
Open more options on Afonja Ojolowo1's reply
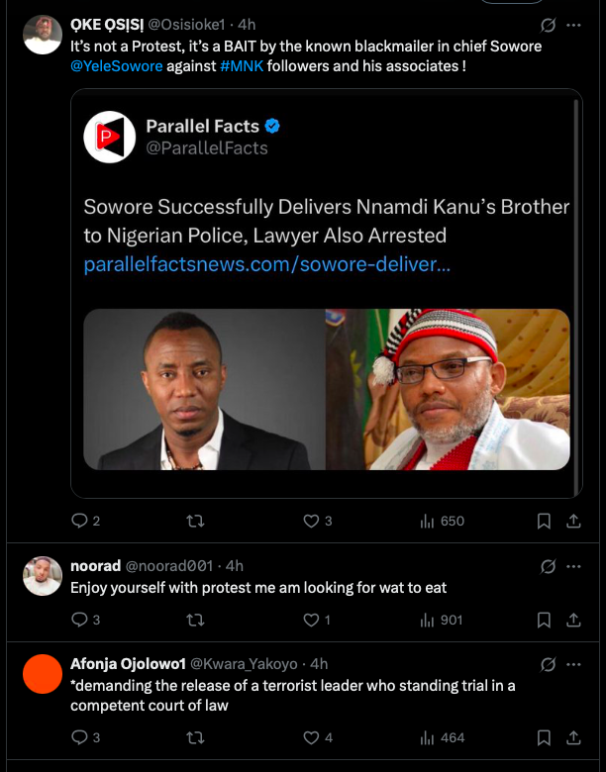tap(574, 663)
